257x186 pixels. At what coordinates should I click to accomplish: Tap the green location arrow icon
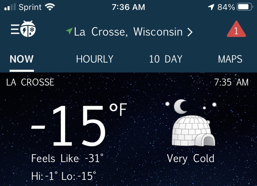coord(69,31)
